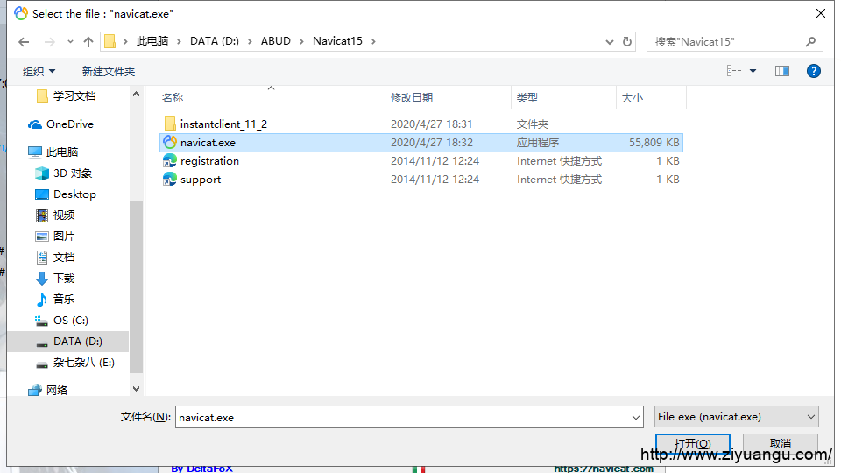Click the refresh button beside address bar

point(627,42)
